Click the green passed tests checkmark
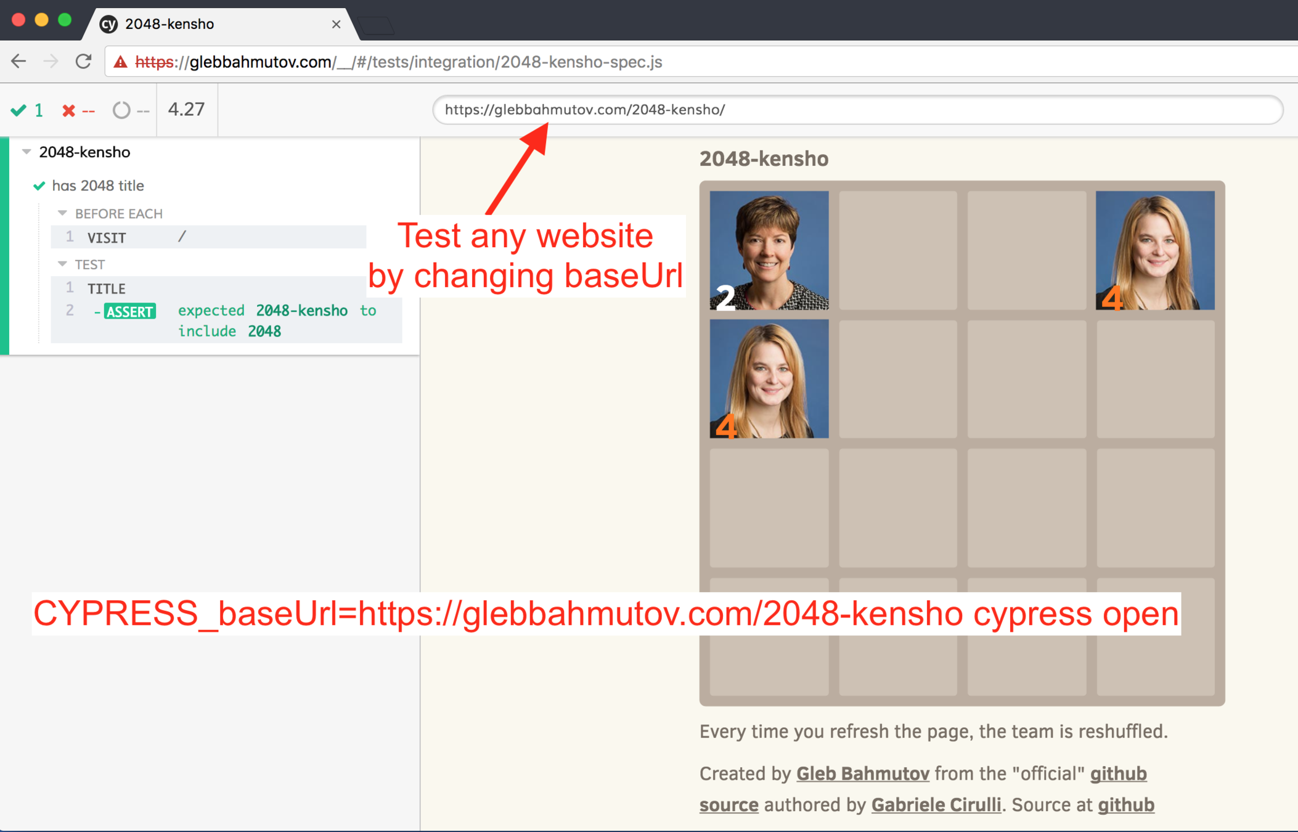Viewport: 1298px width, 832px height. tap(18, 110)
